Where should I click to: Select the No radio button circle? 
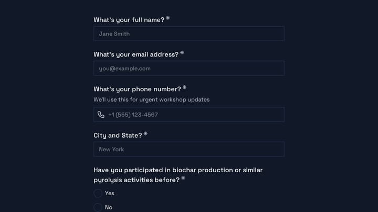[98, 207]
